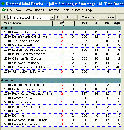Click Pan Galactic Gargle Blasters margin -10
The image size is (124, 130).
click(118, 67)
